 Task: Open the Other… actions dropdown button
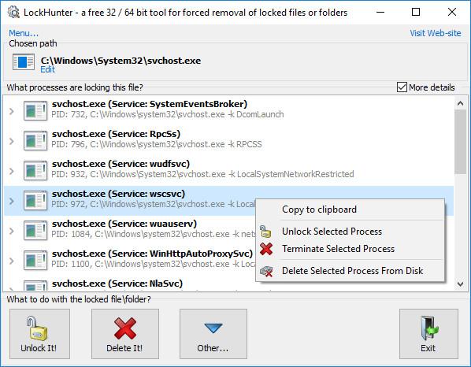point(213,334)
